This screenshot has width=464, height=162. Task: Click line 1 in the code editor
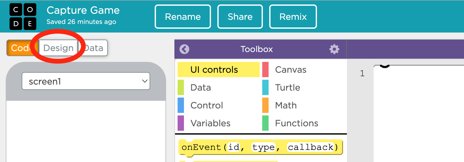(x=414, y=74)
